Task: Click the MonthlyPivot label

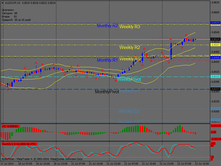Action: point(107,92)
